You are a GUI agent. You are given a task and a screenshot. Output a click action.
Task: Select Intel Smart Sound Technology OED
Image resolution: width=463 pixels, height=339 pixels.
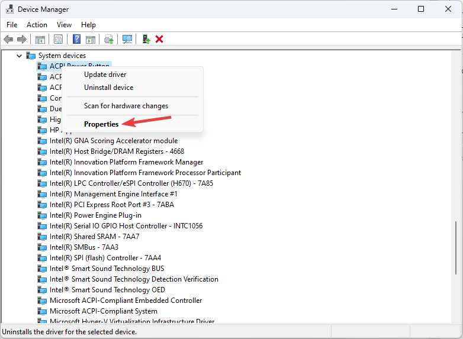pyautogui.click(x=108, y=290)
